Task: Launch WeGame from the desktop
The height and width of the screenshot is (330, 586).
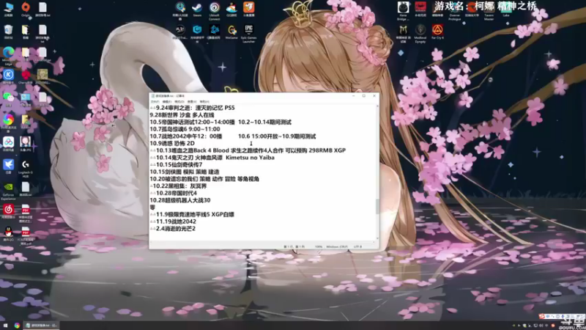Action: (x=231, y=32)
